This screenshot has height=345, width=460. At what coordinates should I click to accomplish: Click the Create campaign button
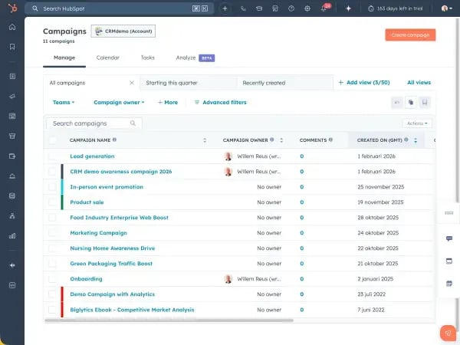410,35
